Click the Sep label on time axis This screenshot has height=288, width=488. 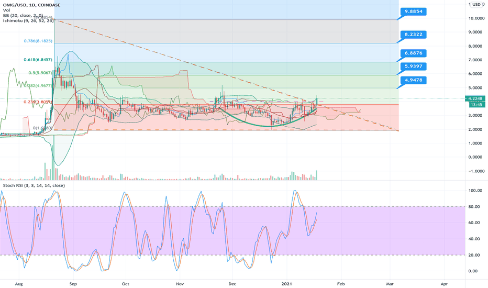pos(73,284)
